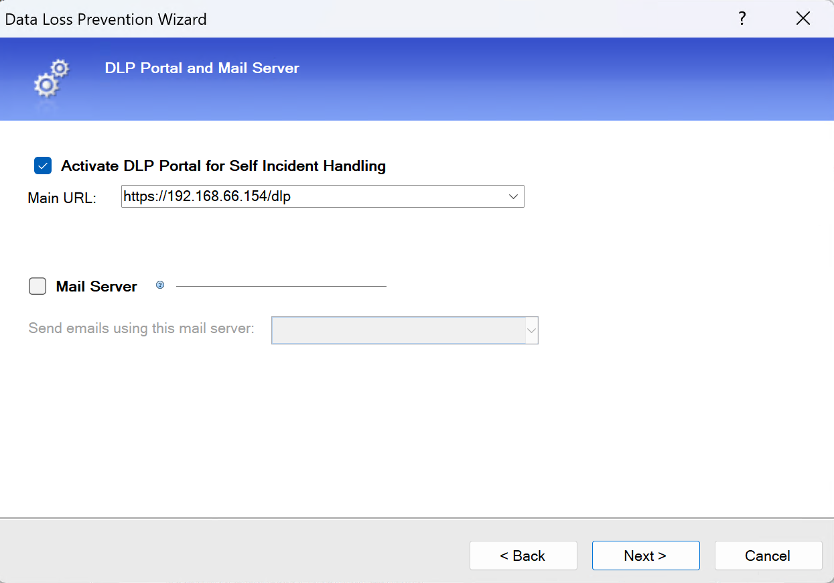Uncheck Activate DLP Portal for Self Incident Handling
The image size is (834, 583).
42,166
